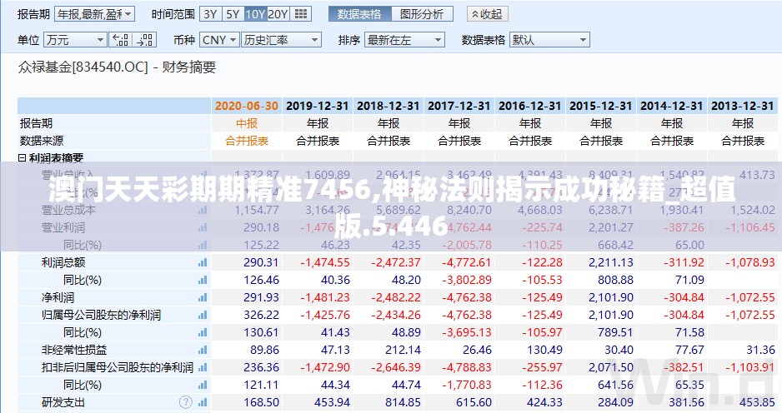Viewport: 782px width, 413px height.
Task: Open the 报告期 dropdown
Action: pos(95,14)
